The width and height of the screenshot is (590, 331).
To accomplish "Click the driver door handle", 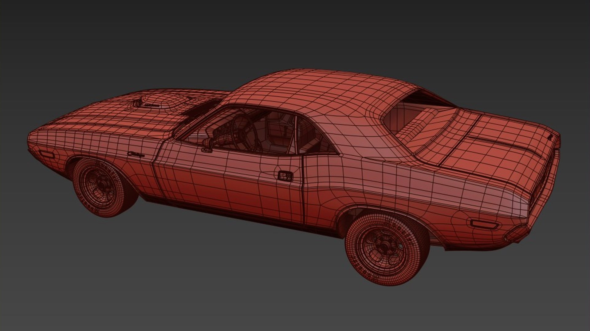I will pos(285,176).
